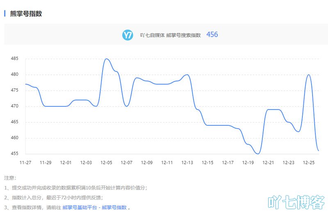Click the 吖七自媒体 熊掌号搜索指数 label
The image size is (328, 219).
[x=170, y=35]
